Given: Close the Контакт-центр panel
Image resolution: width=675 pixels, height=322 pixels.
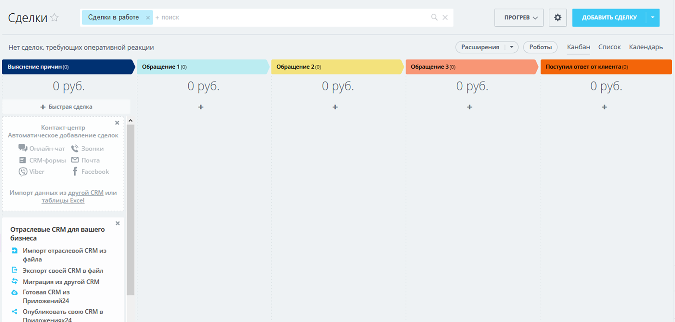Looking at the screenshot, I should click(117, 123).
